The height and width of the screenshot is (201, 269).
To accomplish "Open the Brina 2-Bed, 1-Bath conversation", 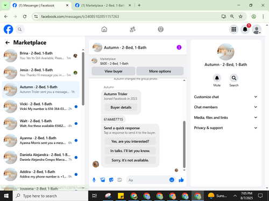I will (x=40, y=56).
